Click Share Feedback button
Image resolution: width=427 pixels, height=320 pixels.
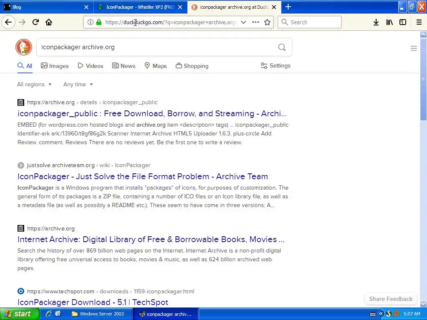(x=391, y=299)
